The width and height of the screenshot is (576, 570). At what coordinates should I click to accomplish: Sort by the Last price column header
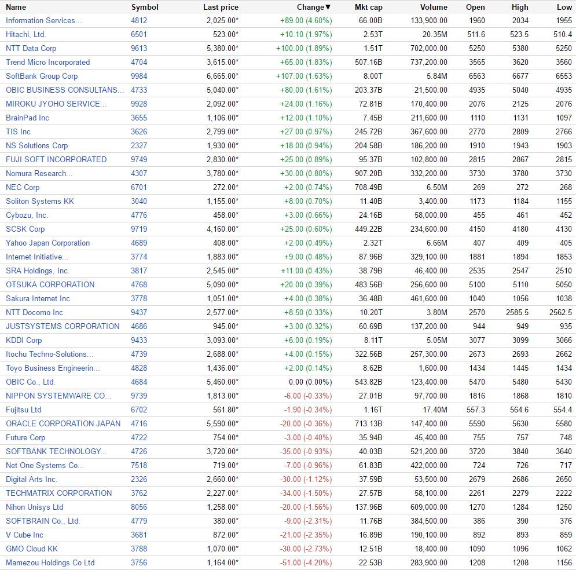point(221,7)
